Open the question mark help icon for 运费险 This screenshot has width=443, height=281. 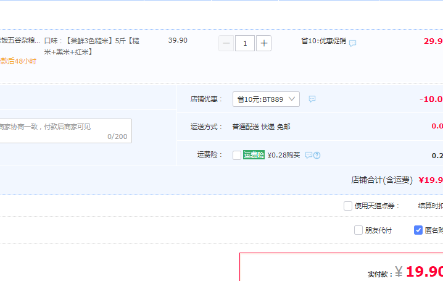pyautogui.click(x=317, y=155)
